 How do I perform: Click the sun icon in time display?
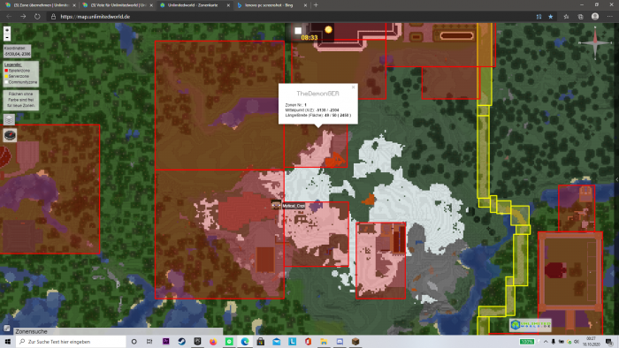(x=328, y=29)
